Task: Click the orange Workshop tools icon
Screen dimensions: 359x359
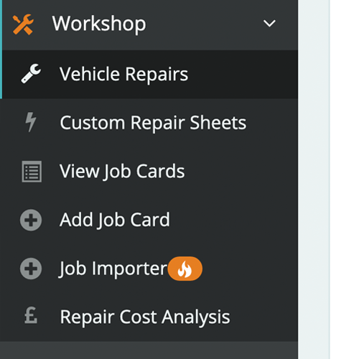Action: pyautogui.click(x=23, y=24)
